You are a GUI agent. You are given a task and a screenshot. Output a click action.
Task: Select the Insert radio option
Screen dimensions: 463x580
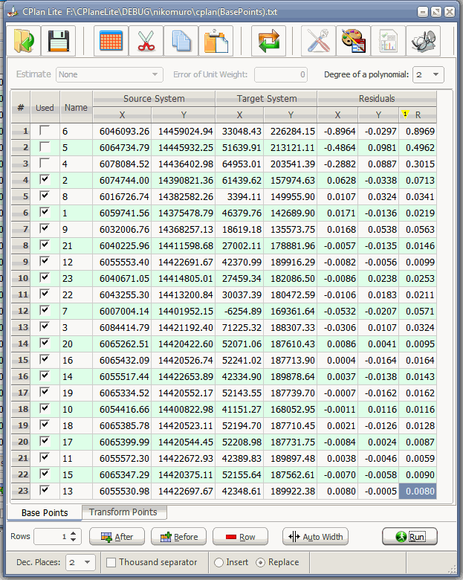click(x=219, y=562)
